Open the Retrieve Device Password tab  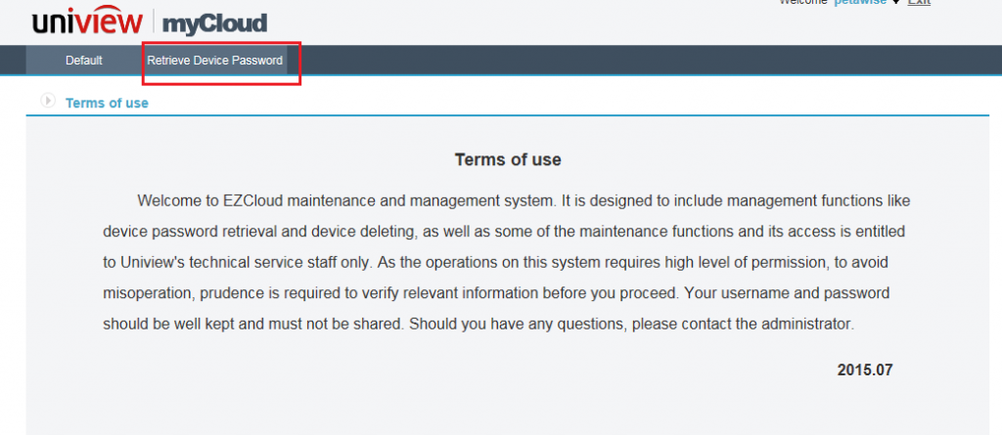214,61
